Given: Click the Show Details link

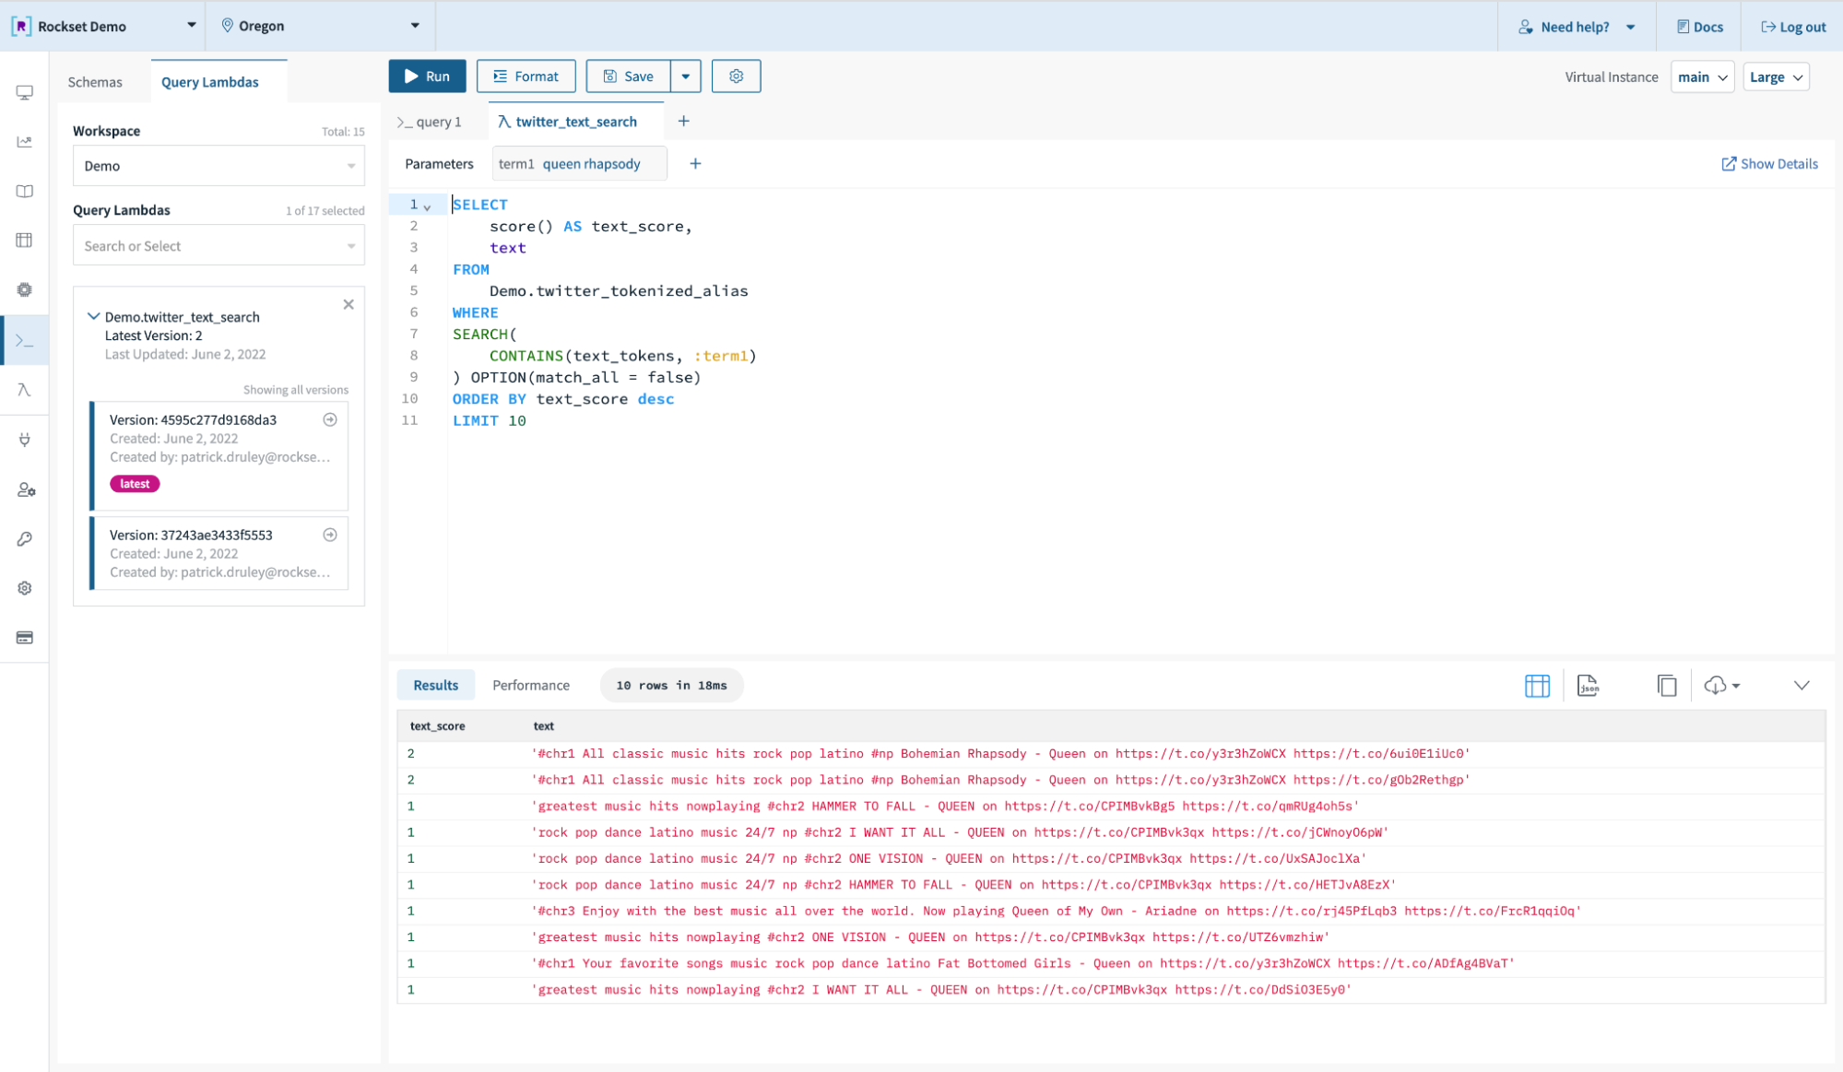Looking at the screenshot, I should click(x=1769, y=164).
